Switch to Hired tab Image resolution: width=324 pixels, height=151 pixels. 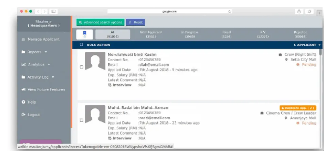tap(227, 34)
